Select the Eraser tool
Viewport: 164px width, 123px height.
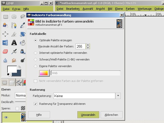pos(5,52)
